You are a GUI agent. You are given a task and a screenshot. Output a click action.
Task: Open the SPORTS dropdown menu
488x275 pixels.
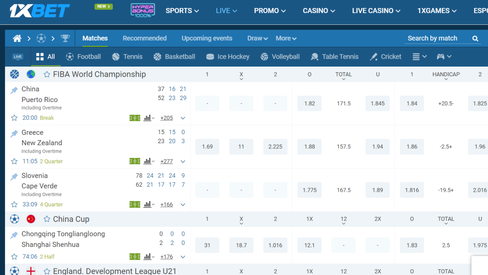point(182,11)
